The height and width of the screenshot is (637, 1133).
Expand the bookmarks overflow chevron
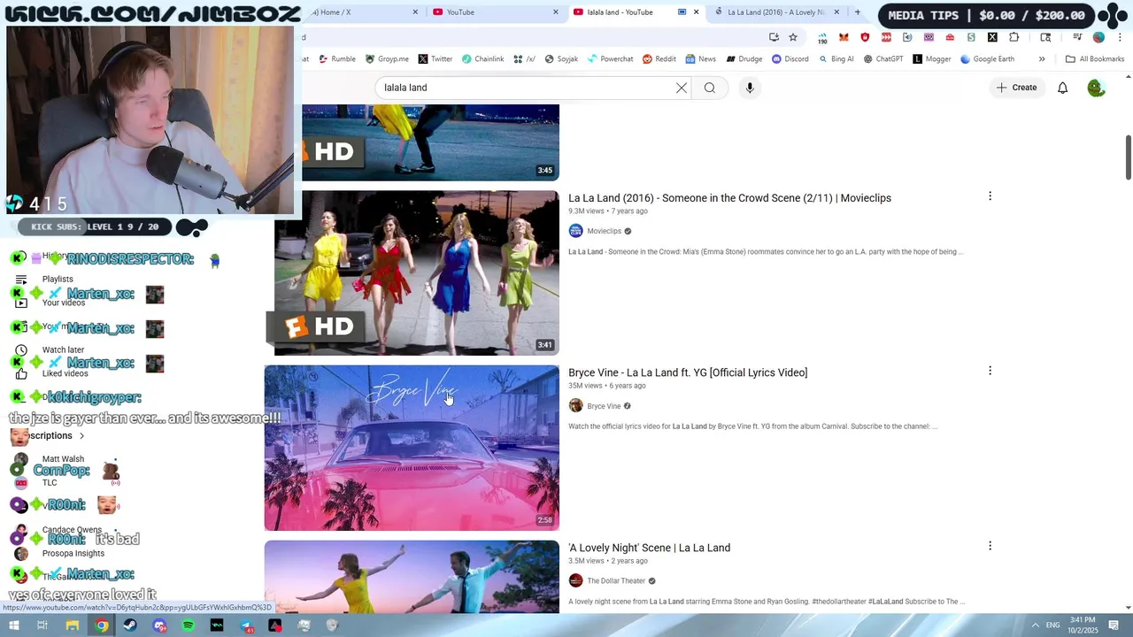(x=1042, y=59)
